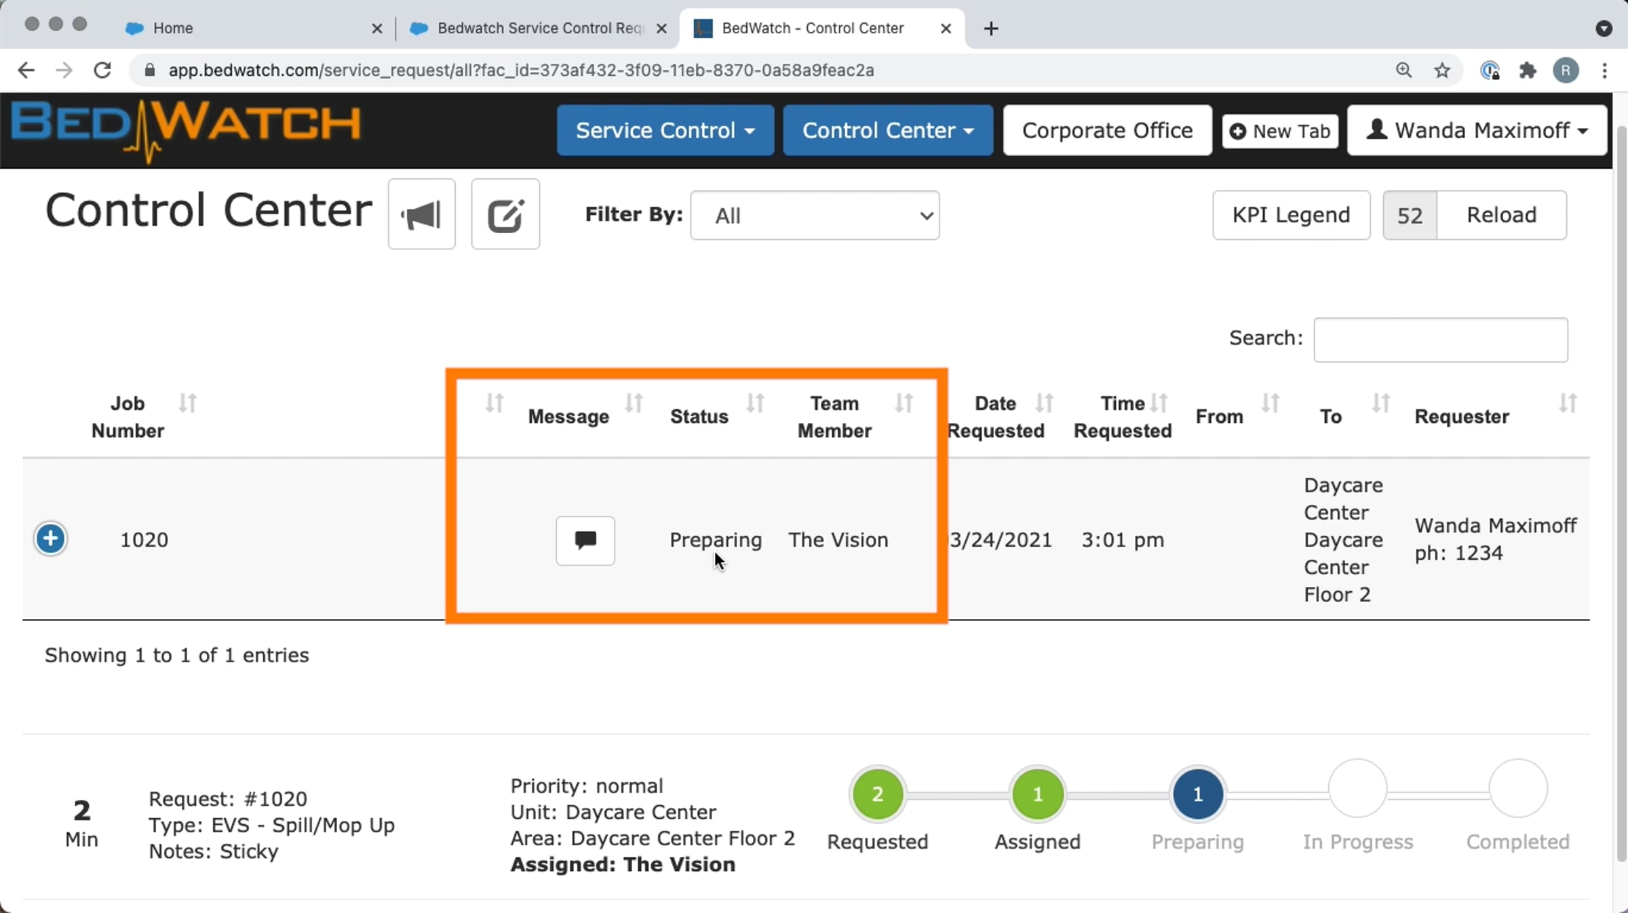Viewport: 1628px width, 913px height.
Task: Click the 52 countdown counter
Action: coord(1410,215)
